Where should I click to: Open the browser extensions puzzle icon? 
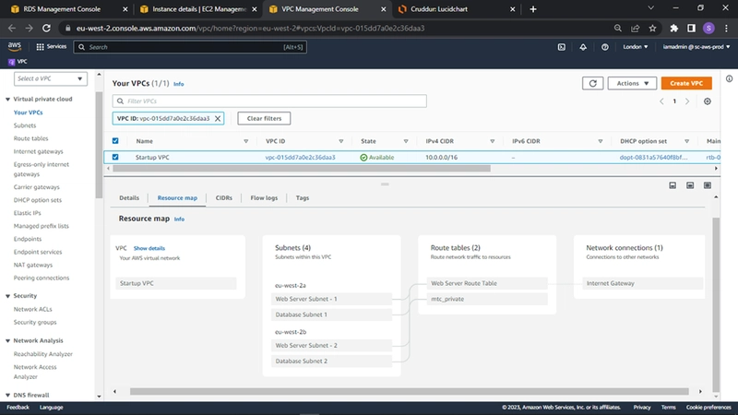tap(674, 29)
